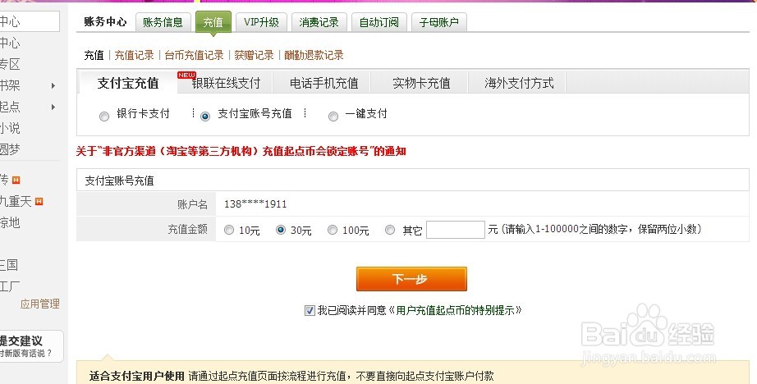
Task: Select the green 充值 tab
Action: (x=213, y=22)
